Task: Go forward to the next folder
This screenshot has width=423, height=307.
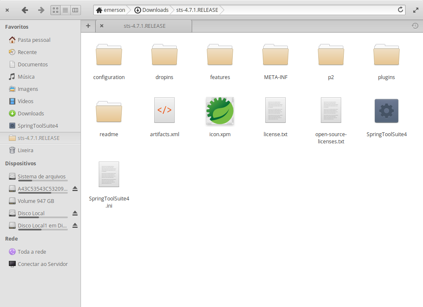Action: 41,10
